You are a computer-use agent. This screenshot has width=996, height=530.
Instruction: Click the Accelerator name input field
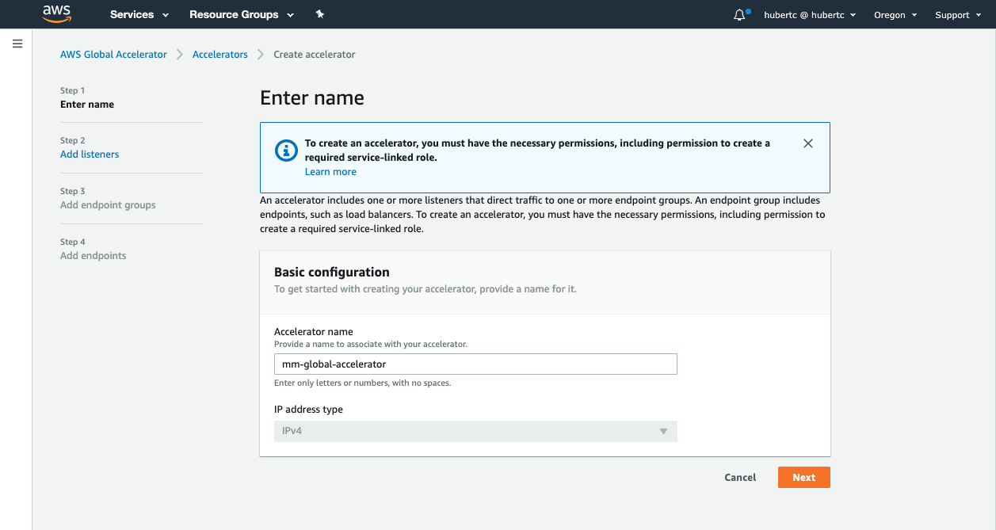475,364
